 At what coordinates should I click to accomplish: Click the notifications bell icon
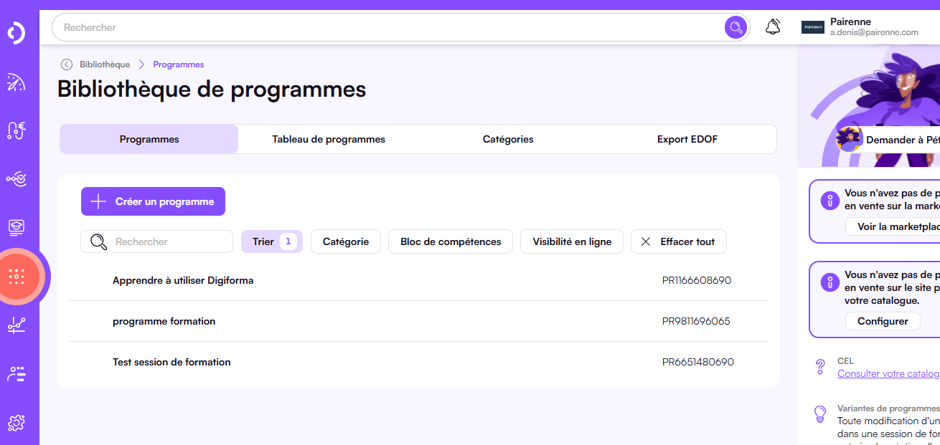click(773, 27)
